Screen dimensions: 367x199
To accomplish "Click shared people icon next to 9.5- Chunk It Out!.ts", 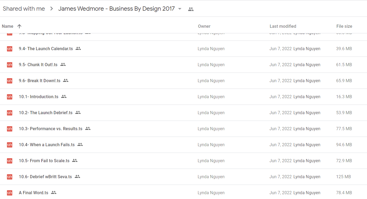I will 63,65.
